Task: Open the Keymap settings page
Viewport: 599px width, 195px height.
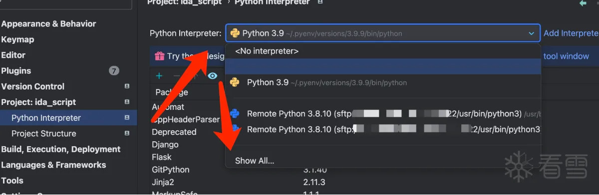Action: (x=17, y=39)
